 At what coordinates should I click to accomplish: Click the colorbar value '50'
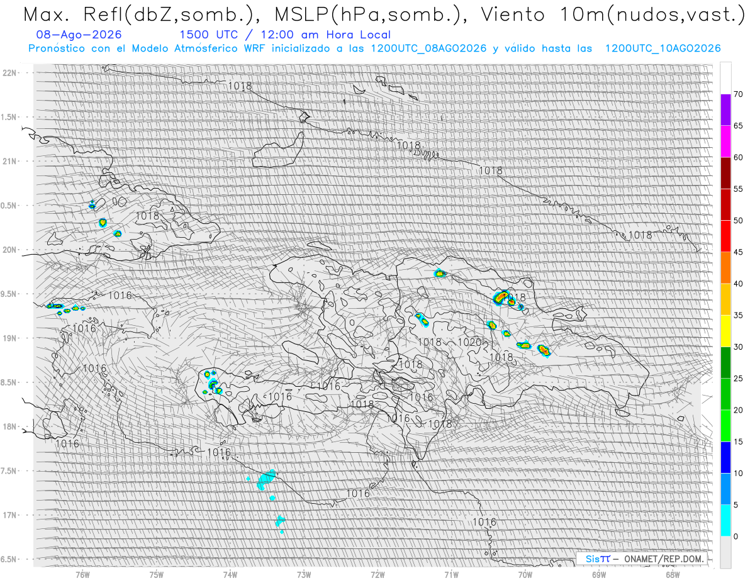(738, 221)
